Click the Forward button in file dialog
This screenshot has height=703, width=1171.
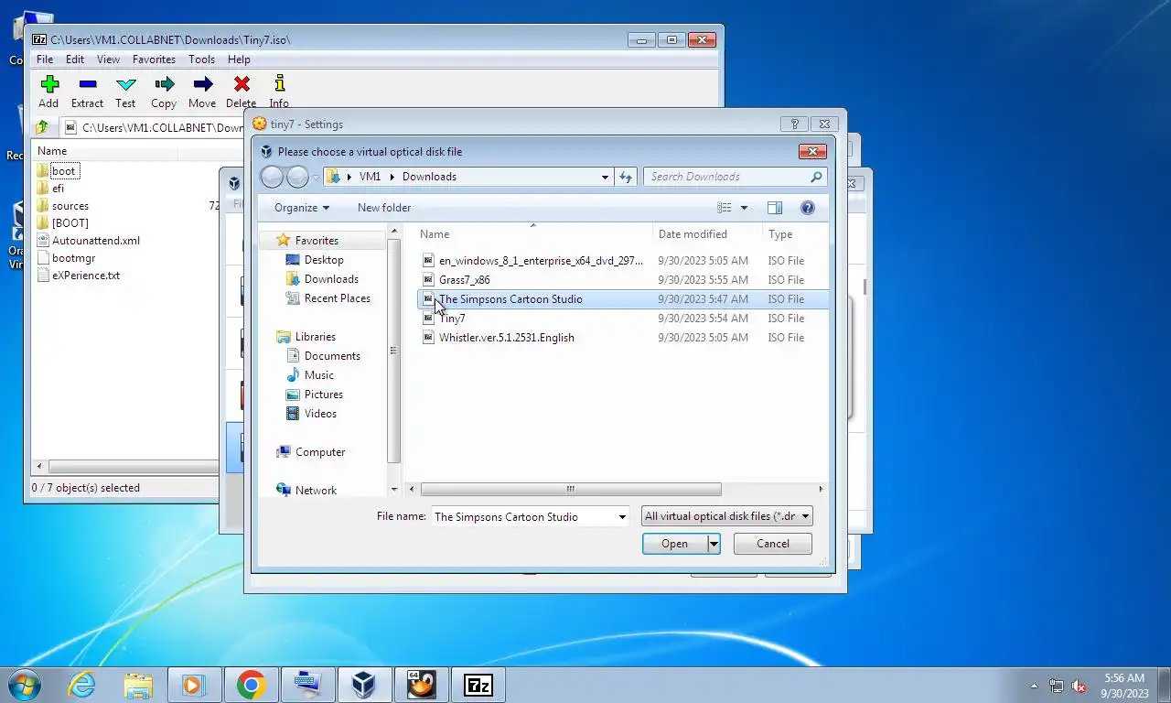tap(298, 177)
